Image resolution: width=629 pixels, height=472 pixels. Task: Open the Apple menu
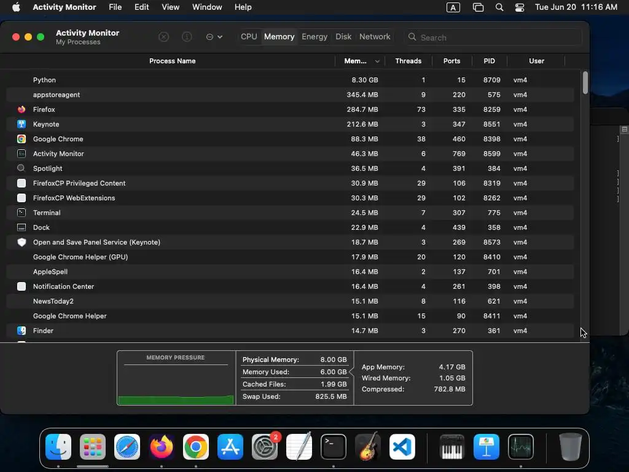[x=16, y=7]
